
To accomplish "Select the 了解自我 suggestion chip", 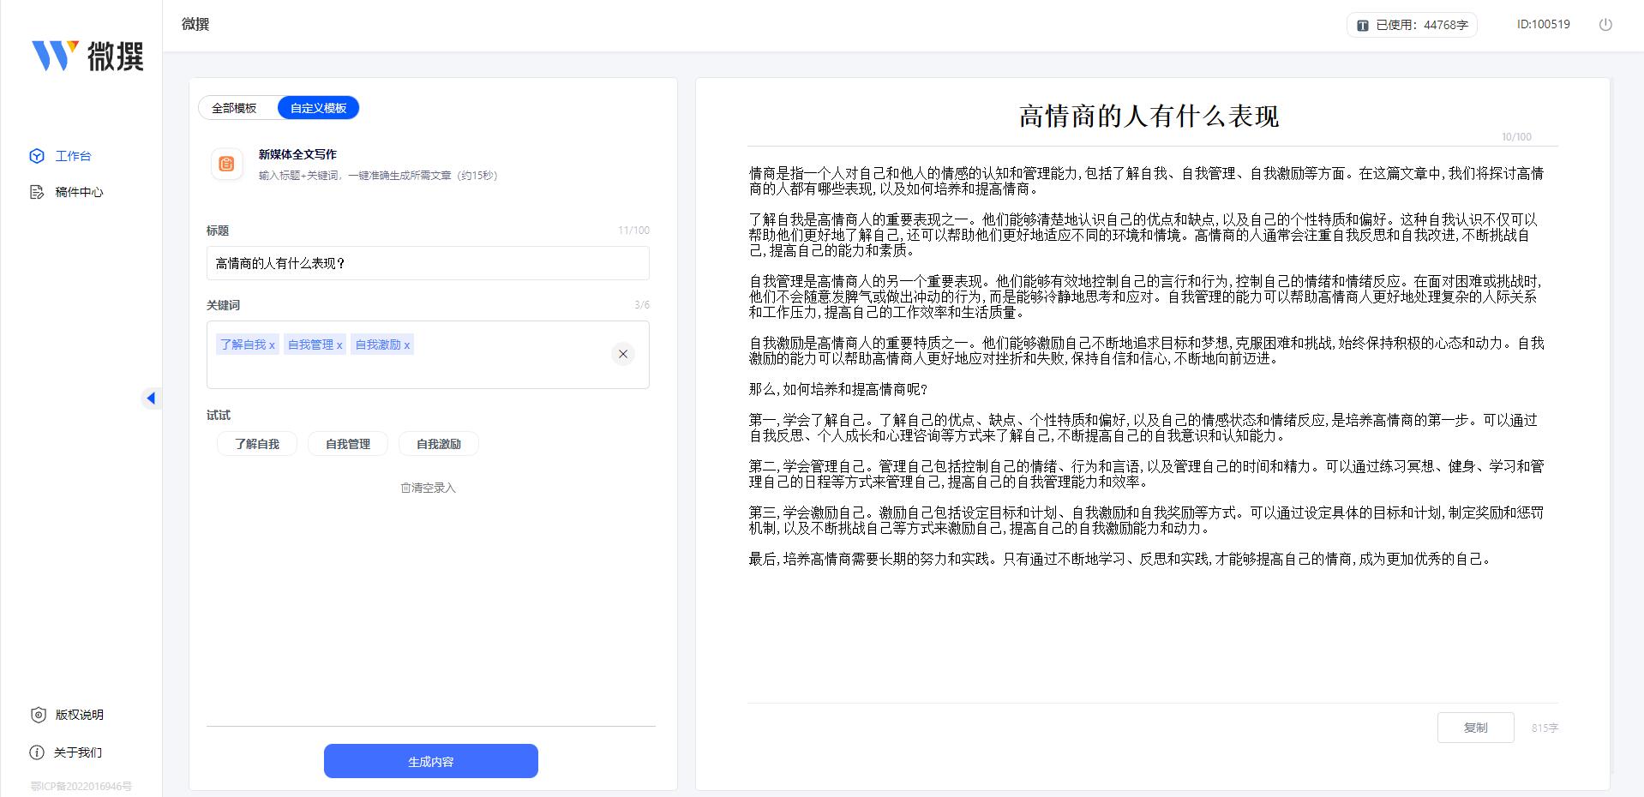I will (x=256, y=443).
